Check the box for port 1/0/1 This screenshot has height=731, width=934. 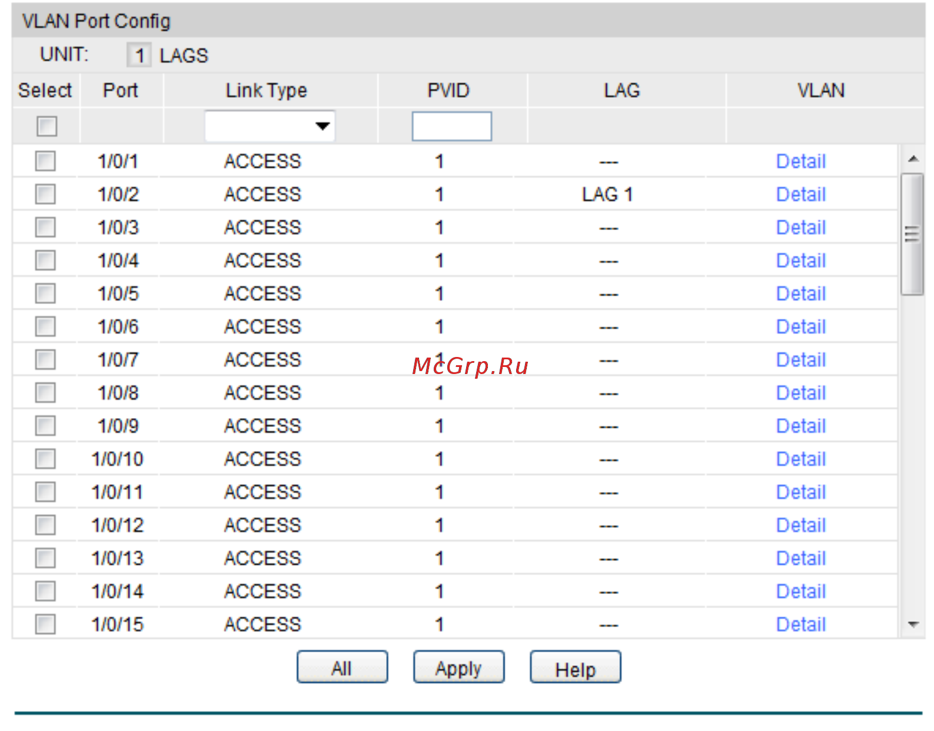click(45, 161)
